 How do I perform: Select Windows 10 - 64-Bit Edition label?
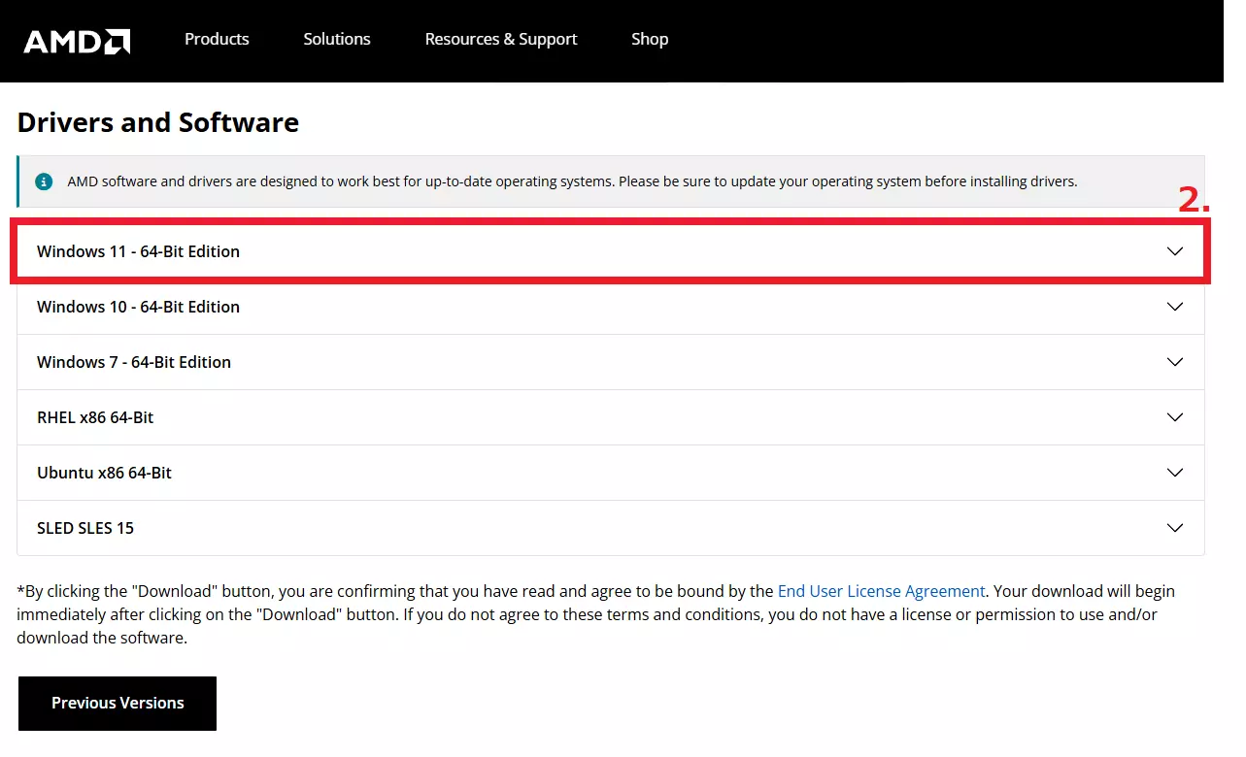pyautogui.click(x=138, y=307)
